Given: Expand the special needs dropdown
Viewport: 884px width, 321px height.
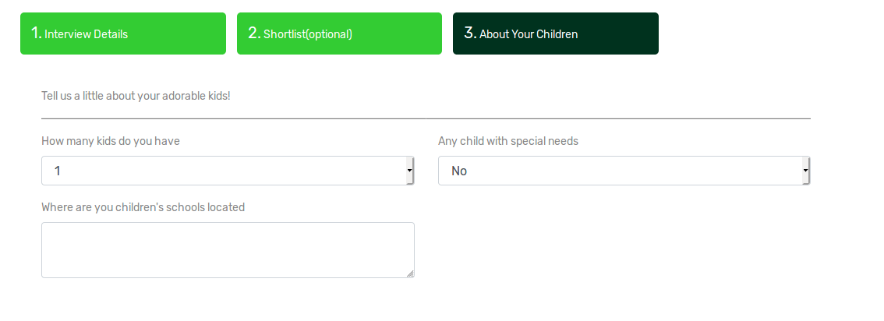Looking at the screenshot, I should pyautogui.click(x=624, y=171).
